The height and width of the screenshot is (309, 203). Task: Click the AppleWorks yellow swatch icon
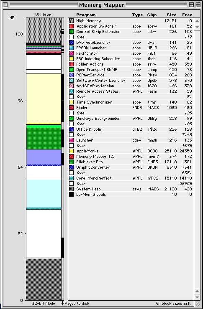pyautogui.click(x=71, y=151)
